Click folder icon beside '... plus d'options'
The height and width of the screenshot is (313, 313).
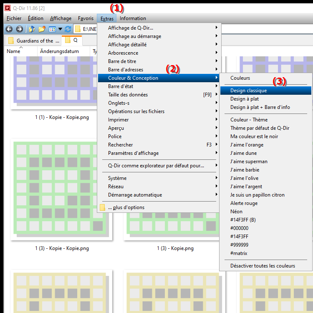(102, 207)
